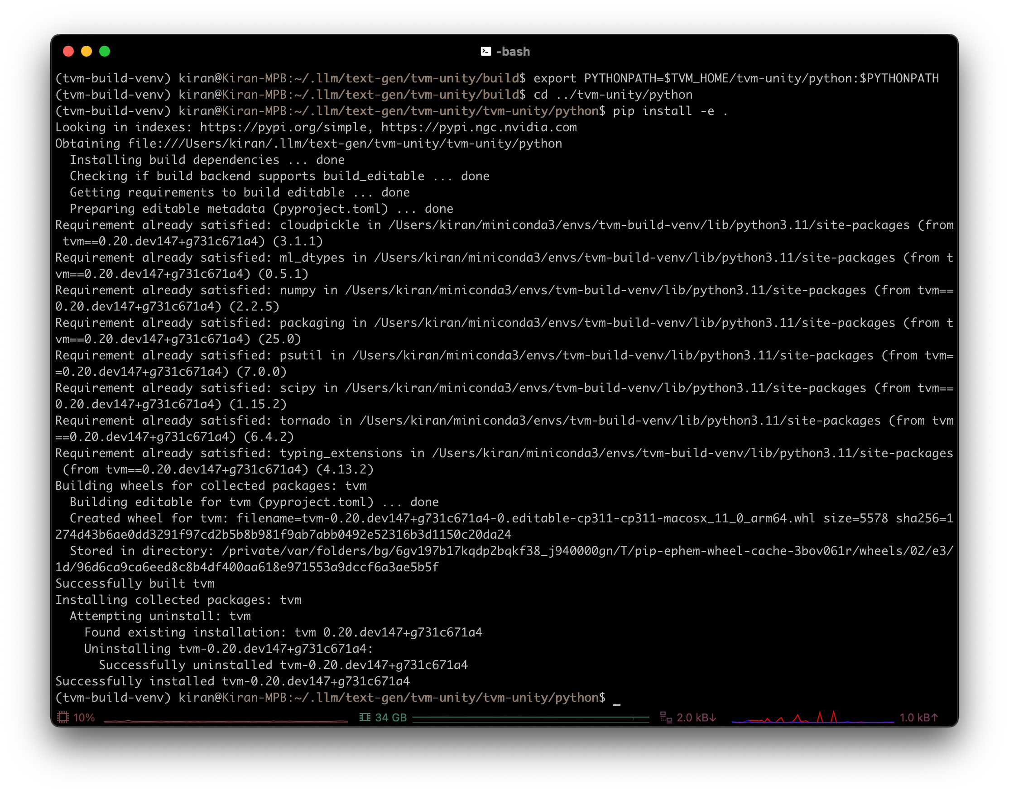Click the red close window button

tap(68, 51)
